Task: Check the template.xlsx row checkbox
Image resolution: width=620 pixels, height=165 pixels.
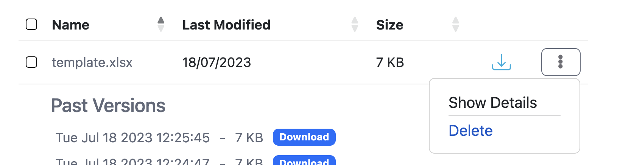Action: (31, 62)
